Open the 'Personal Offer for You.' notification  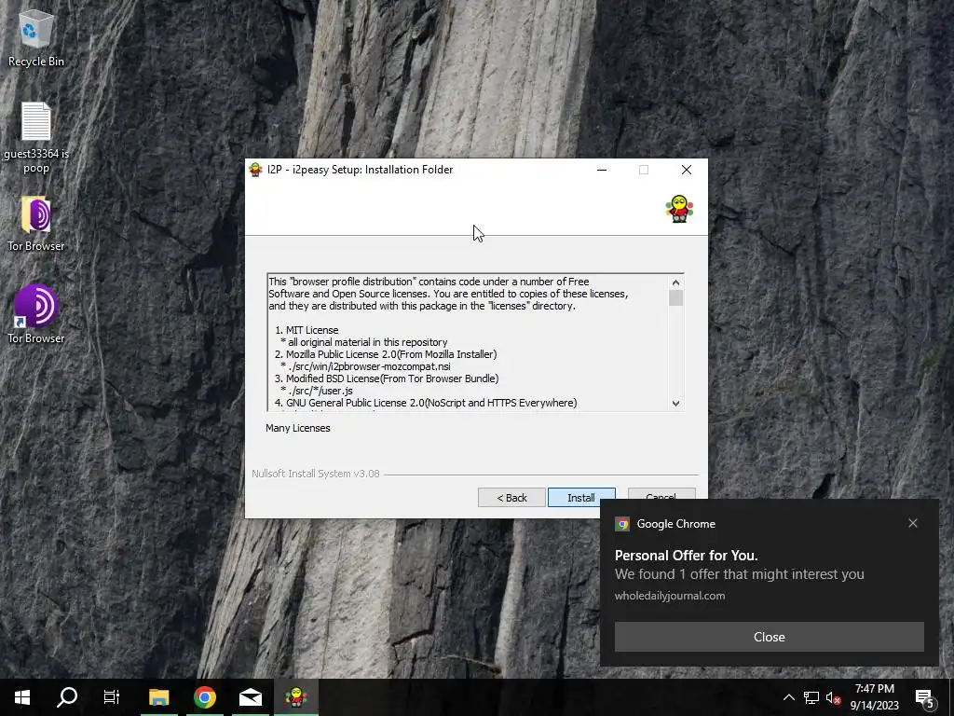686,556
